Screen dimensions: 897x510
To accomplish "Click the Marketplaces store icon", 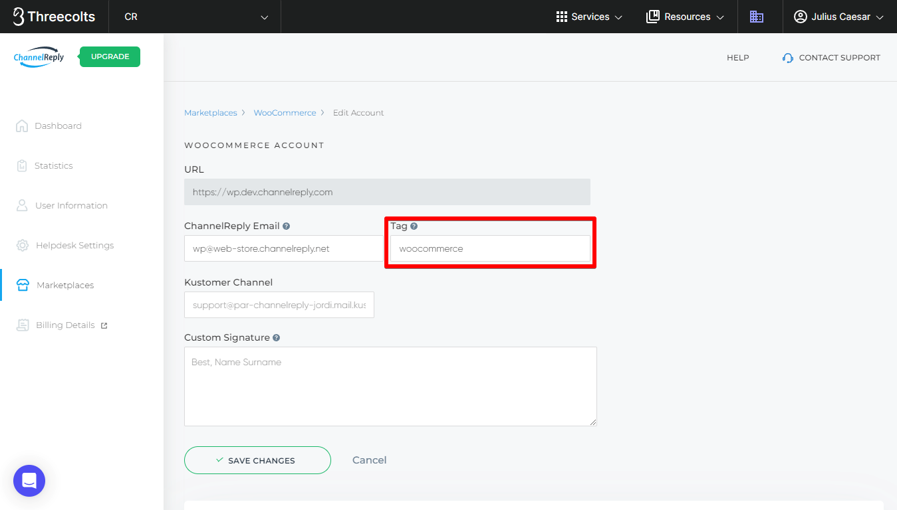I will 23,285.
